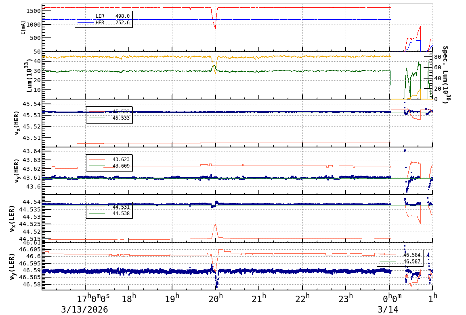The width and height of the screenshot is (466, 315).
Task: Click the 45.533 legend value
Action: click(121, 118)
